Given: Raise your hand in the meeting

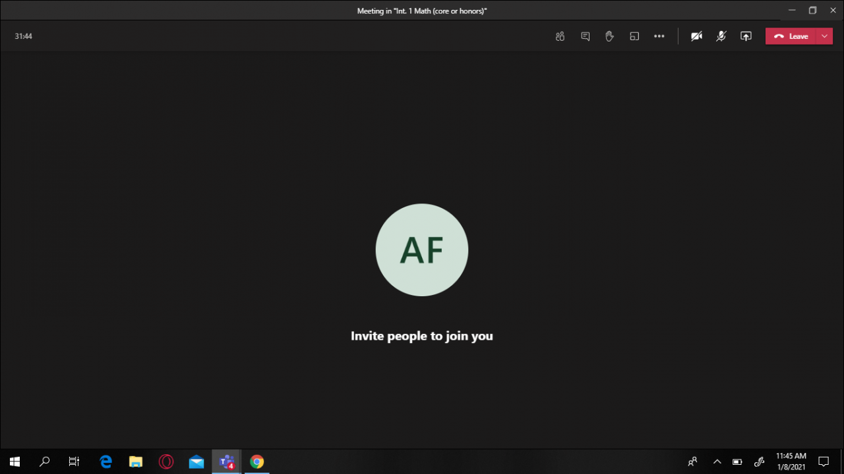Looking at the screenshot, I should coord(609,36).
